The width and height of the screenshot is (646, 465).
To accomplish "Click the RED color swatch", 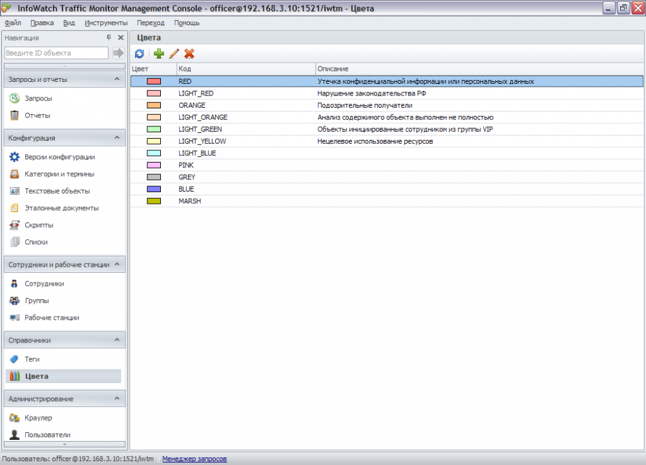I will (154, 81).
